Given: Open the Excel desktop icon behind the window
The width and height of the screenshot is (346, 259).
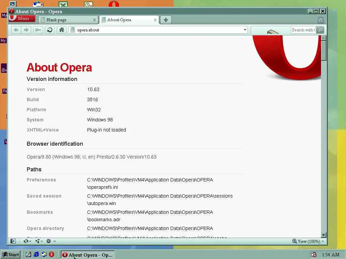Looking at the screenshot, I should pyautogui.click(x=63, y=4).
